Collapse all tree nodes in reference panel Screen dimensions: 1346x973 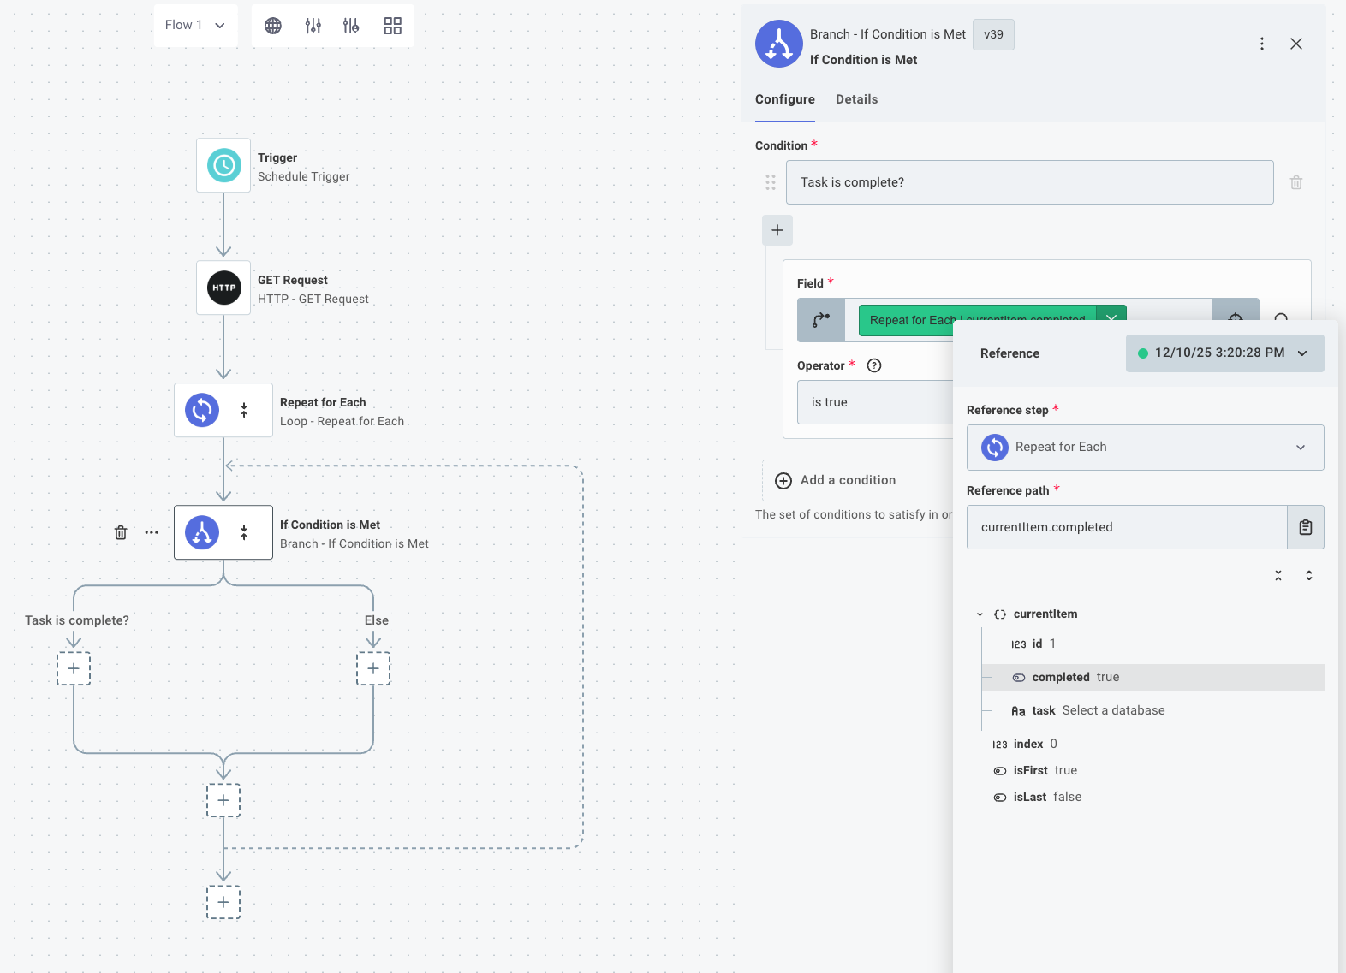click(x=1278, y=576)
